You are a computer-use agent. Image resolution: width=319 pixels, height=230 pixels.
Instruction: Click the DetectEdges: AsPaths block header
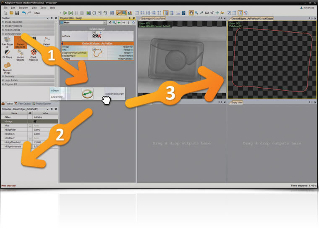coord(97,44)
